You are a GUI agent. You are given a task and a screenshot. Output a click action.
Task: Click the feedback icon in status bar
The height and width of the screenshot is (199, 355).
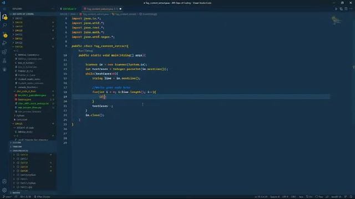pos(346,197)
